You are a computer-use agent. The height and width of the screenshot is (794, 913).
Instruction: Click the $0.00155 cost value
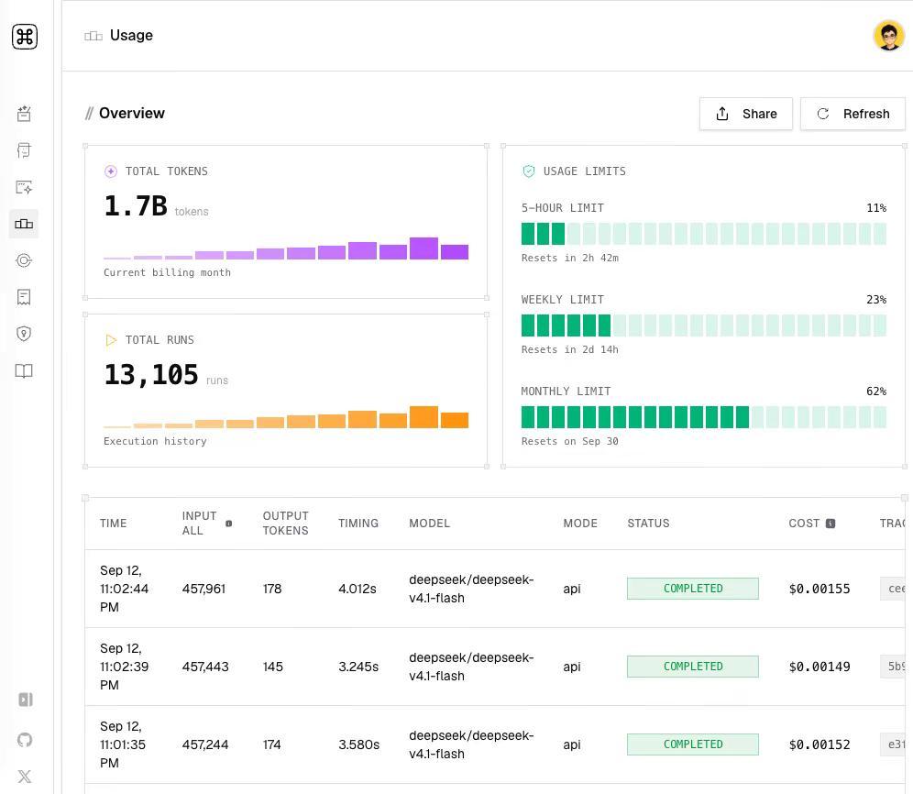pyautogui.click(x=819, y=589)
